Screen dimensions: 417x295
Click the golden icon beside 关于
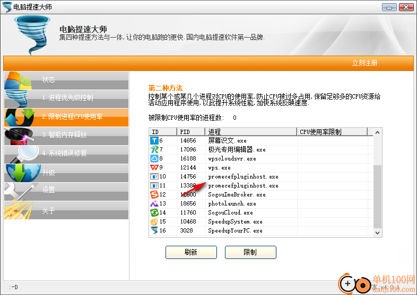(x=19, y=210)
